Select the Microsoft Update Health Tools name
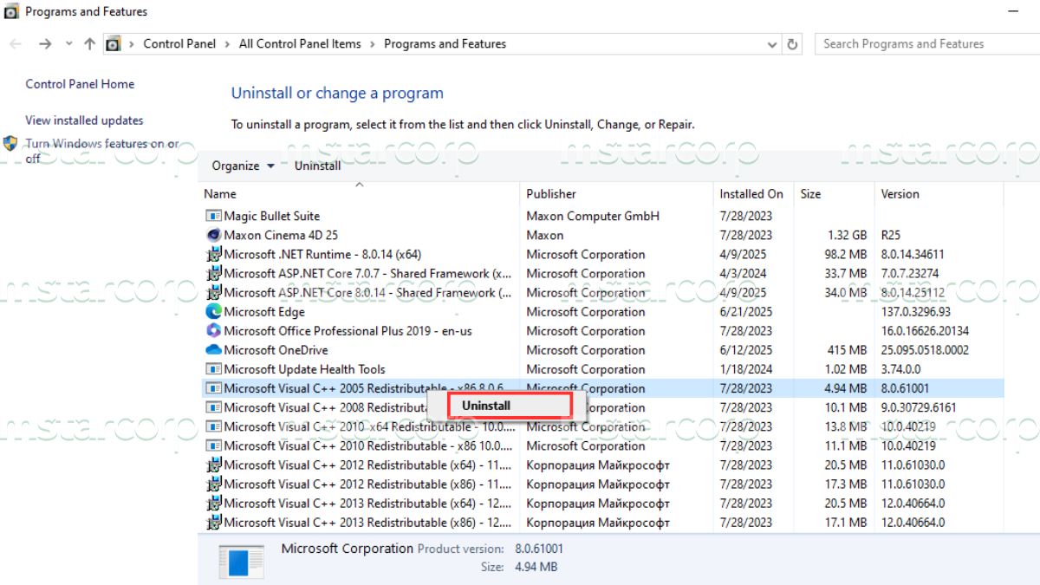Image resolution: width=1040 pixels, height=585 pixels. click(304, 369)
